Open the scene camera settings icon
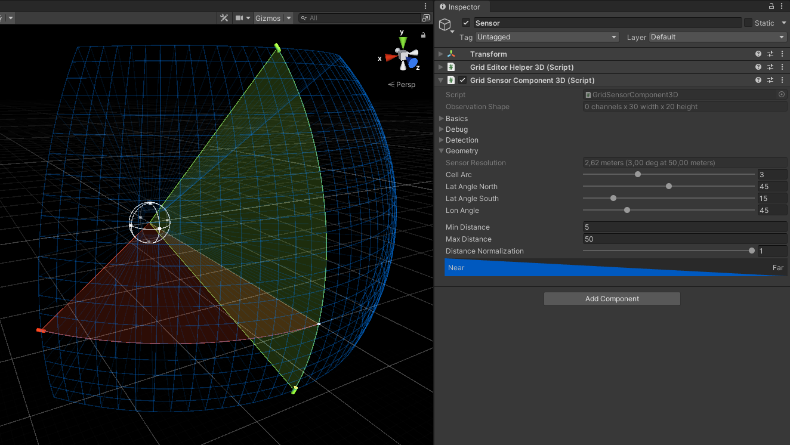 tap(239, 18)
